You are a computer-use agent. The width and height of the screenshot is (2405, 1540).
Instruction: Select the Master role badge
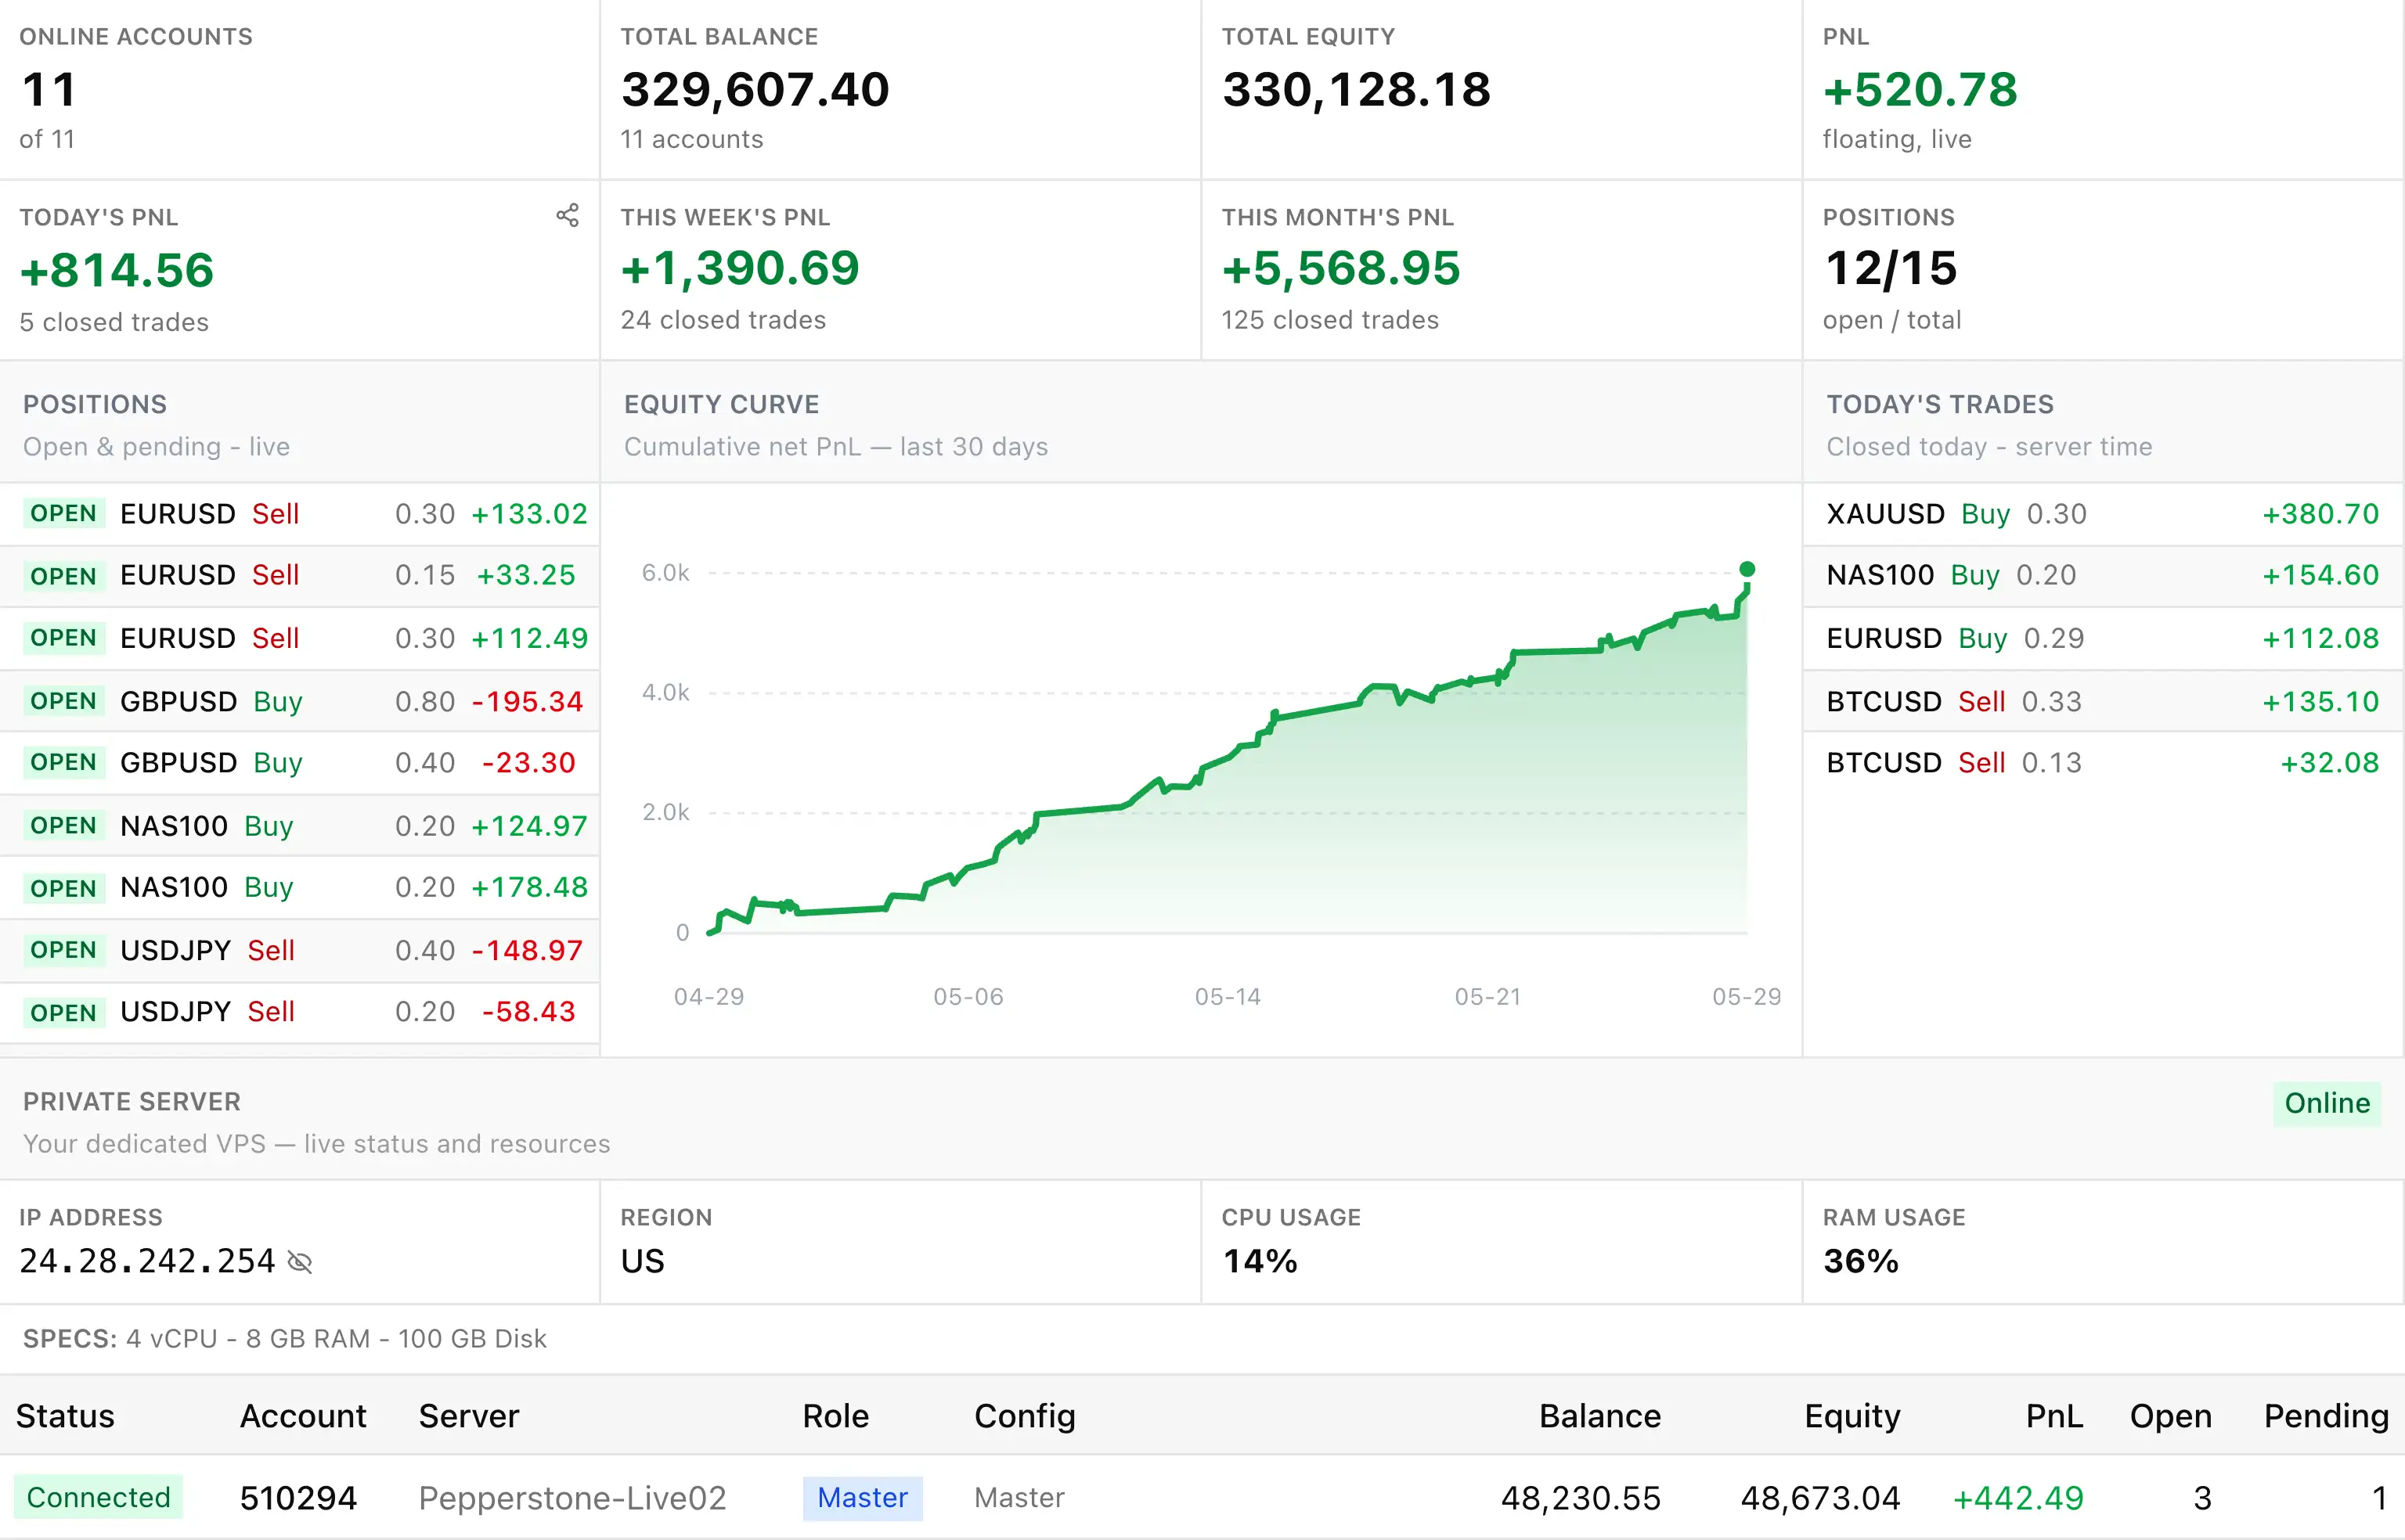863,1497
